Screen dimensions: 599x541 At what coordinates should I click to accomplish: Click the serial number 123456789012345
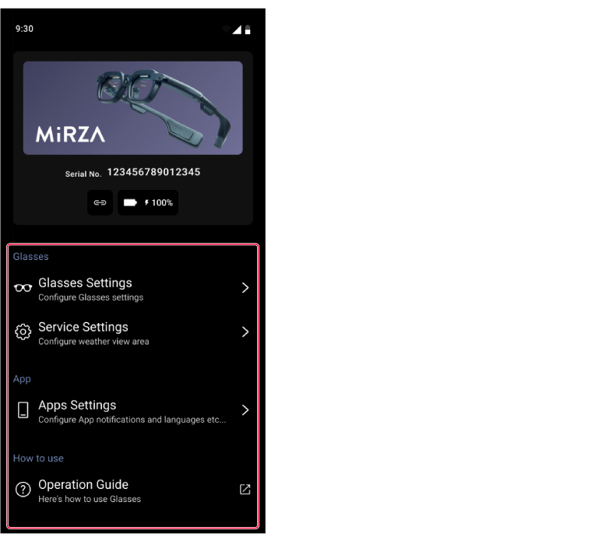click(153, 172)
